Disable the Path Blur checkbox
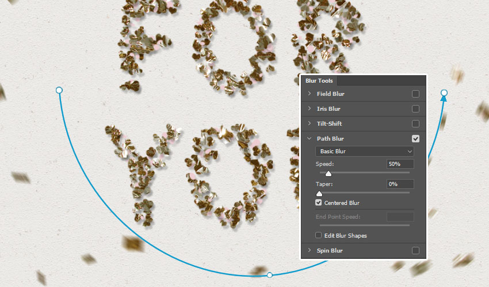The width and height of the screenshot is (489, 287). pos(415,138)
